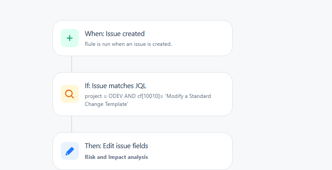Select empty right side of Edit issue fields card
The width and height of the screenshot is (332, 170).
click(x=190, y=151)
